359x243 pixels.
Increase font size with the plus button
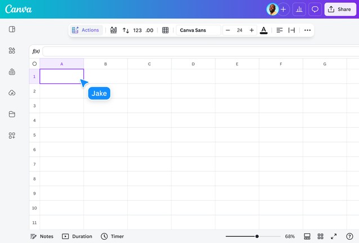tap(252, 30)
